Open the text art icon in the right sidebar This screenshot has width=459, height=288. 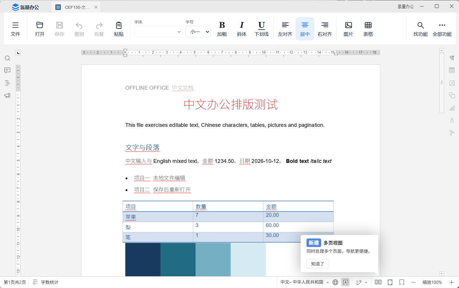click(x=452, y=120)
